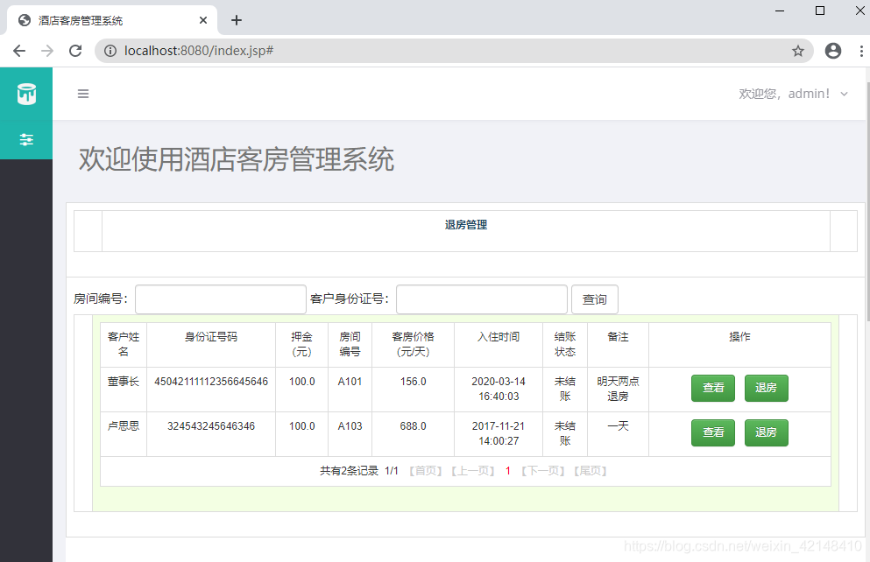Close the 酒店客房管理系统 tab

coord(203,20)
